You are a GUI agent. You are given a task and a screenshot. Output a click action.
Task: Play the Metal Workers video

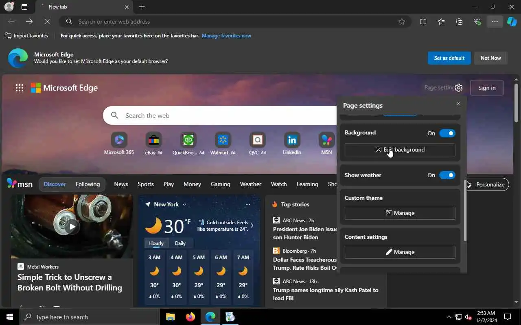[x=72, y=226]
